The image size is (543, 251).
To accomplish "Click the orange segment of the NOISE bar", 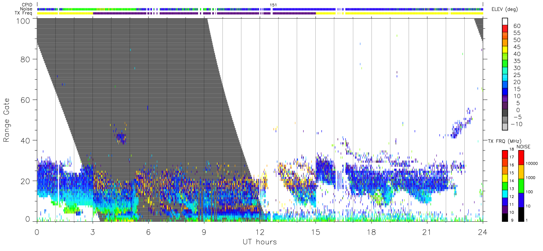I will (x=521, y=172).
